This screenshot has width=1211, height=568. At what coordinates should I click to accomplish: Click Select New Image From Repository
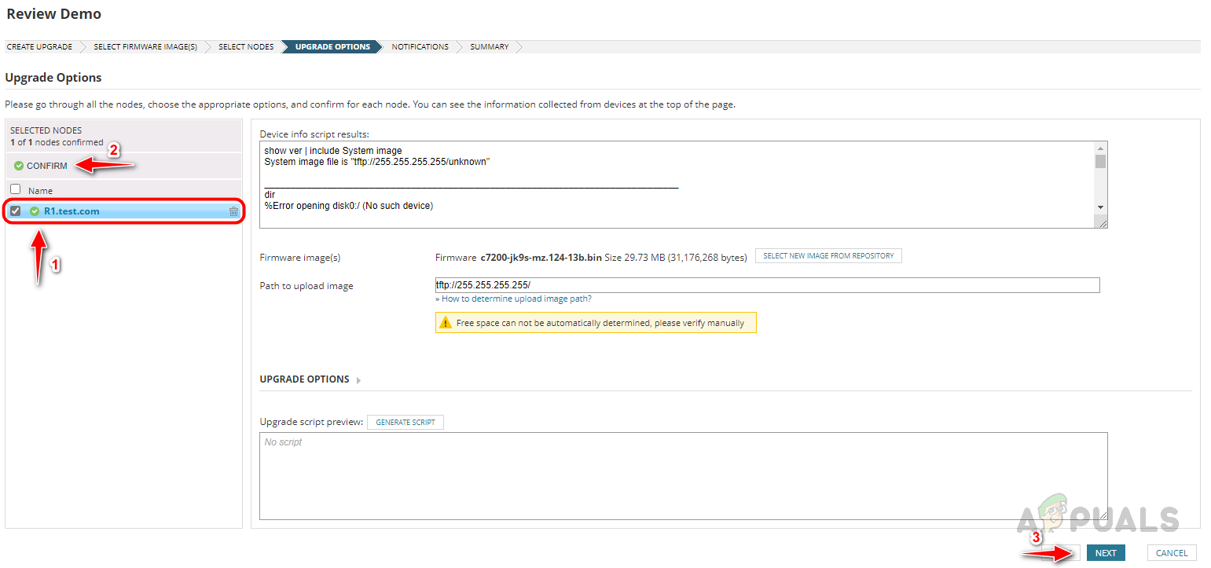(828, 256)
